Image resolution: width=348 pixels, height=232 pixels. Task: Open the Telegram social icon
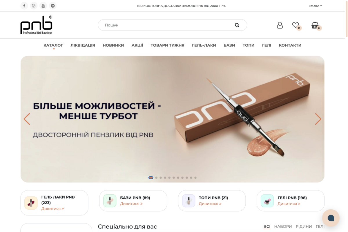[53, 6]
